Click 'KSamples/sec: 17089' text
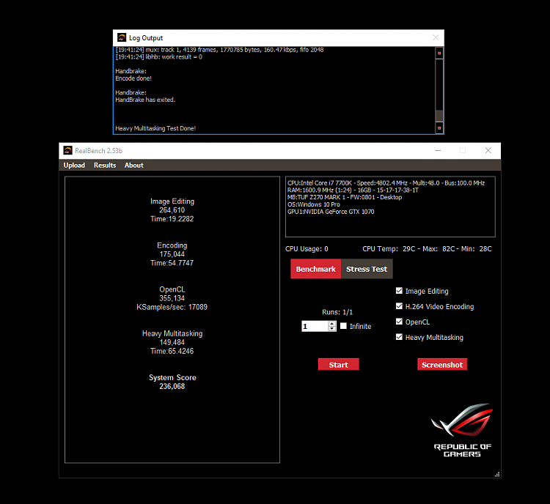 (172, 307)
